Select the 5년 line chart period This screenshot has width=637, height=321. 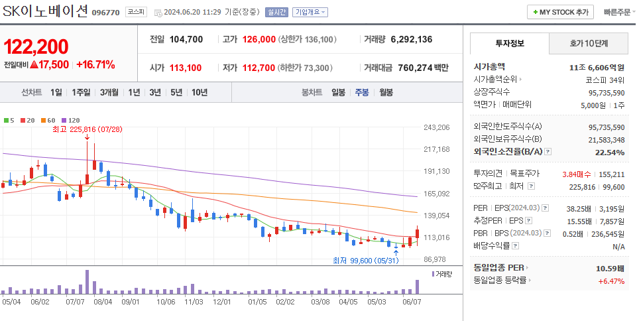(x=176, y=92)
